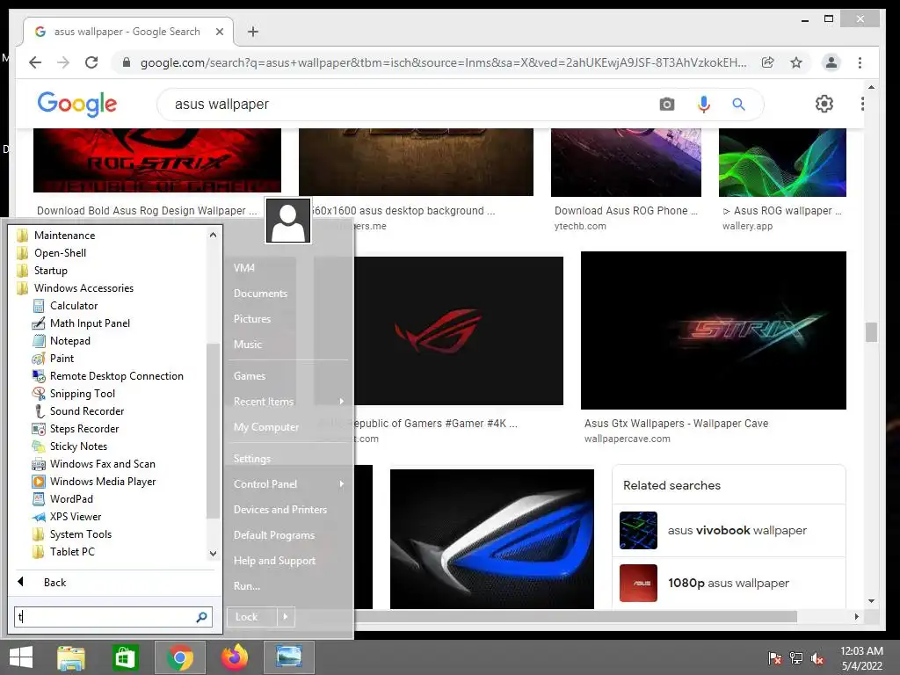This screenshot has width=900, height=675.
Task: Launch Steps Recorder
Action: (x=83, y=429)
